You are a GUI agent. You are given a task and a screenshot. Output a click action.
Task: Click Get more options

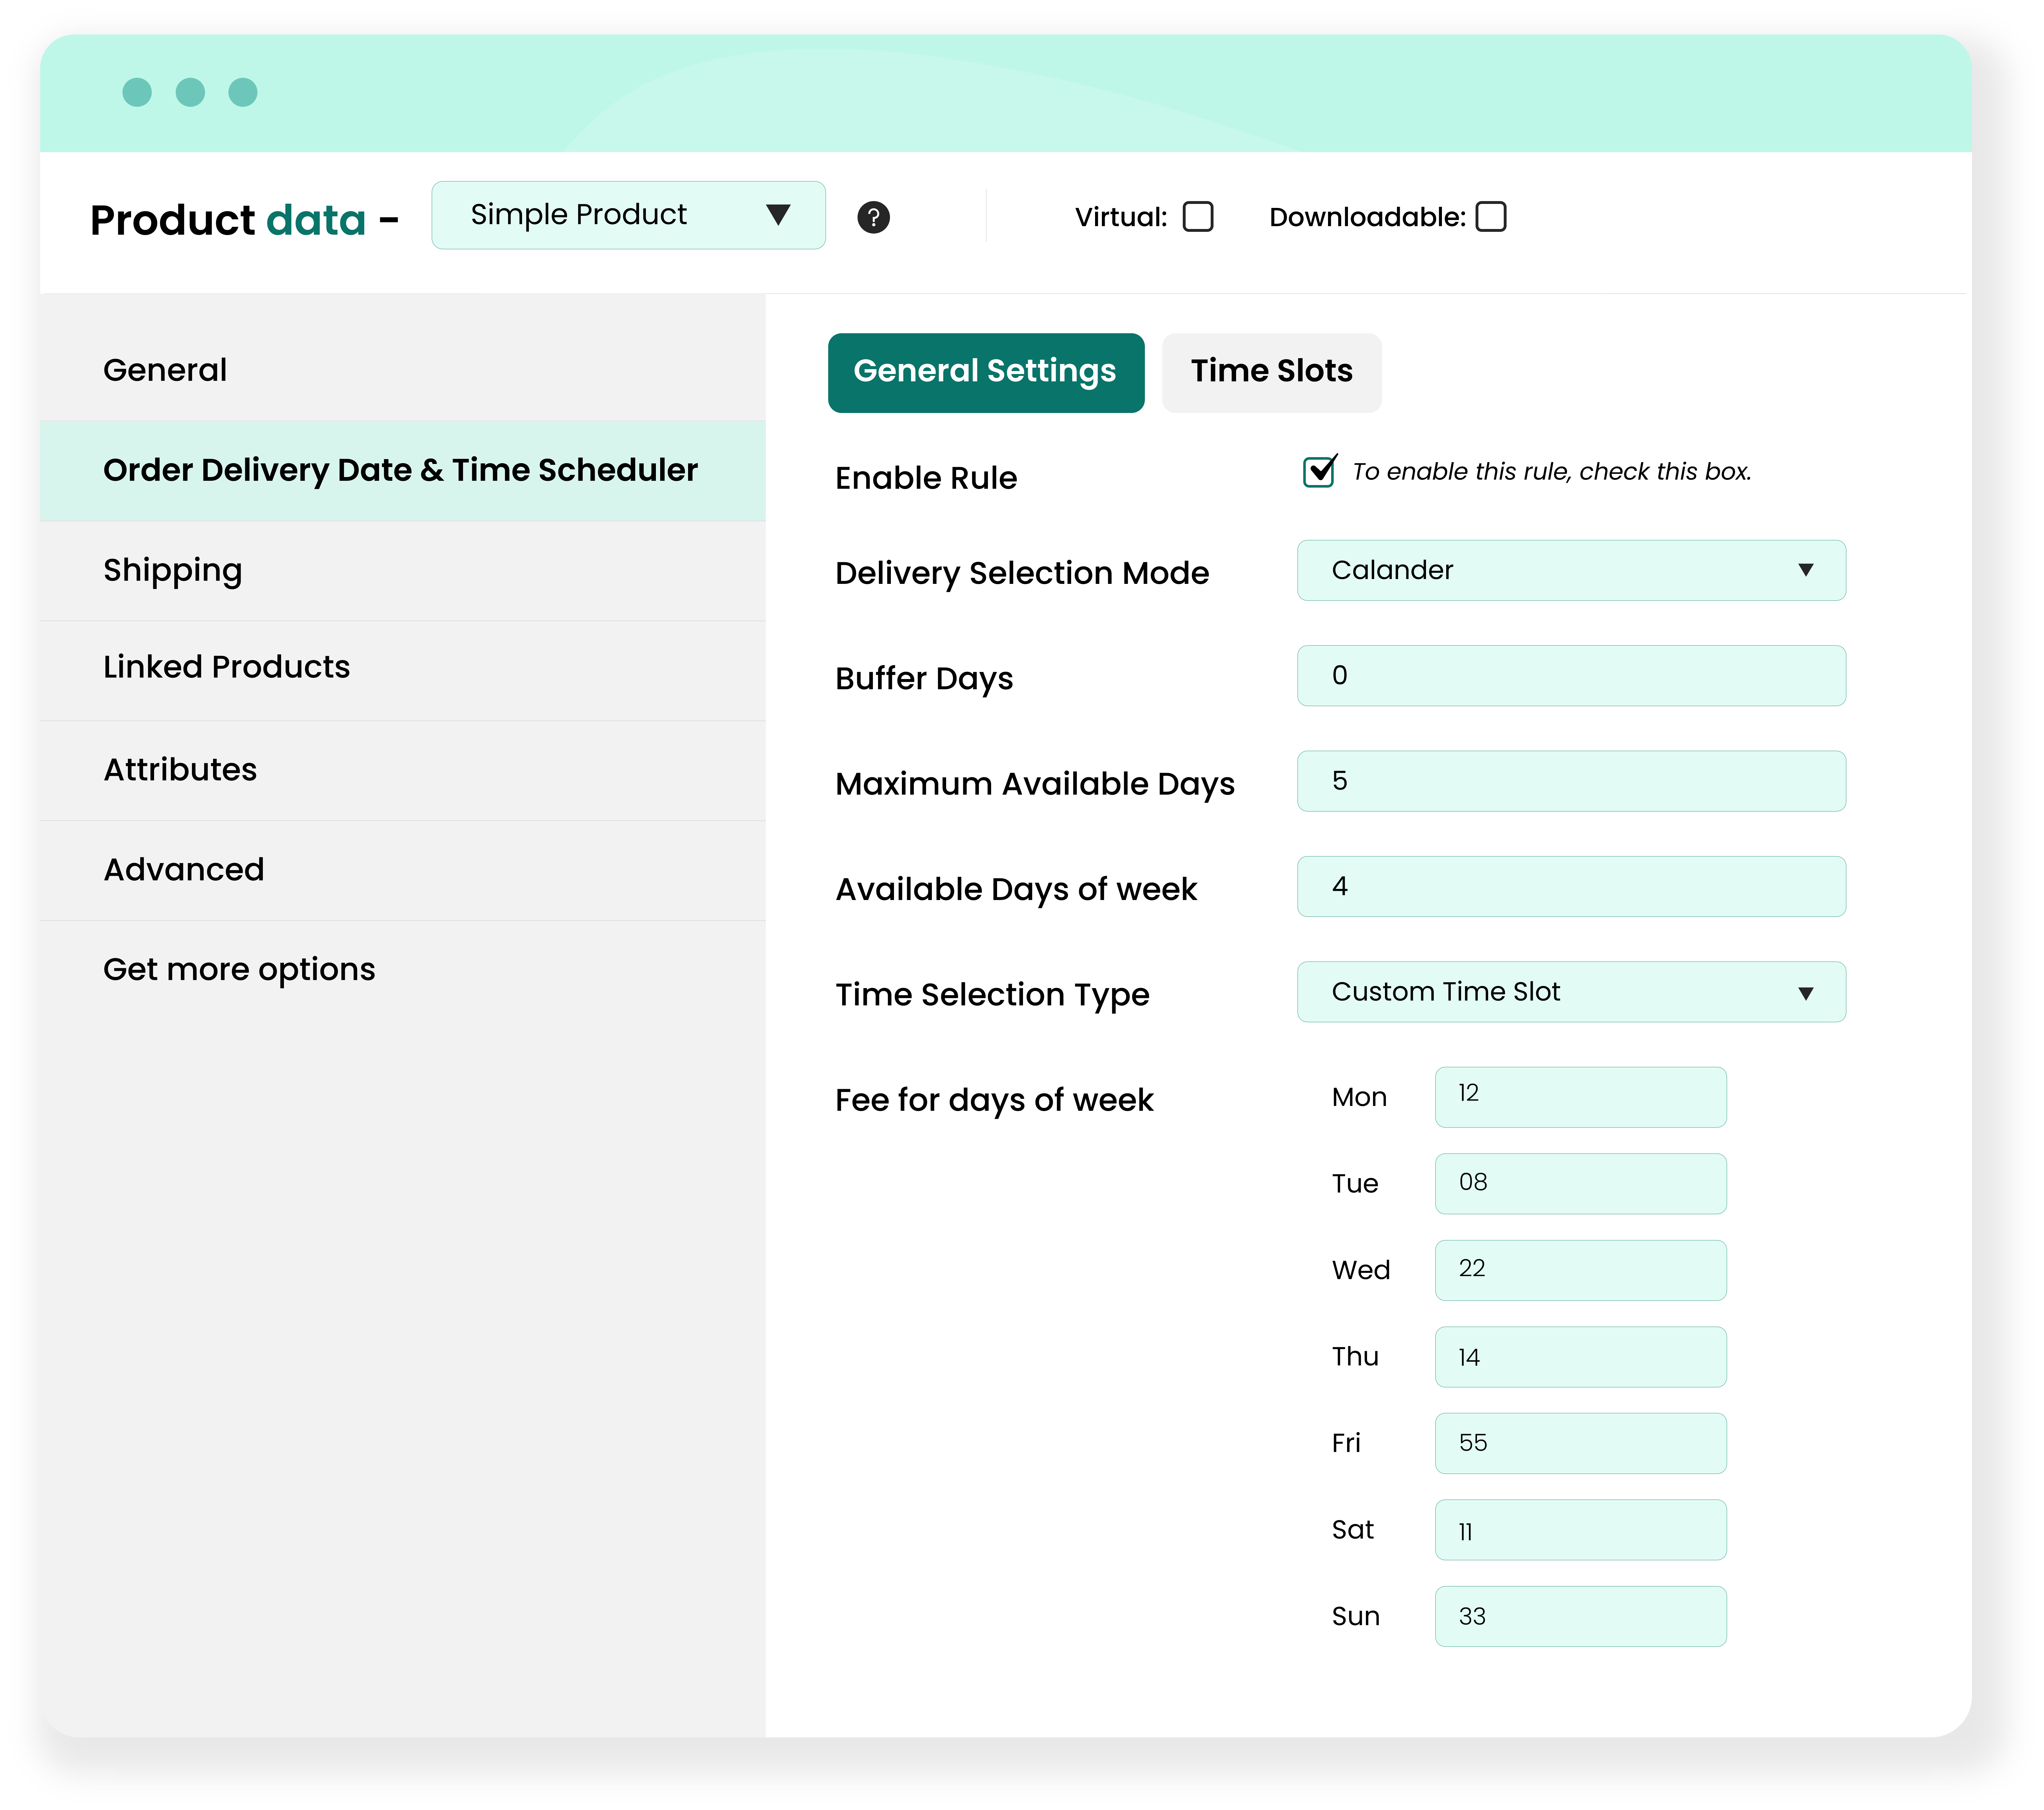point(239,968)
